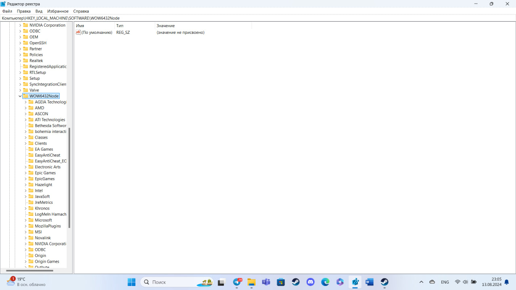Viewport: 516px width, 290px height.
Task: Click the Electronic Arts folder icon
Action: 31,167
